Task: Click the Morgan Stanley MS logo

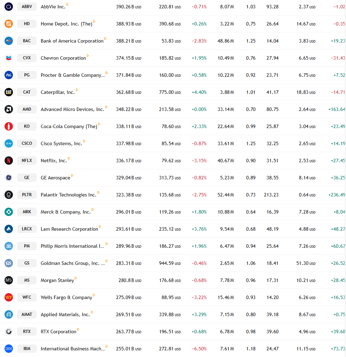Action: point(9,280)
